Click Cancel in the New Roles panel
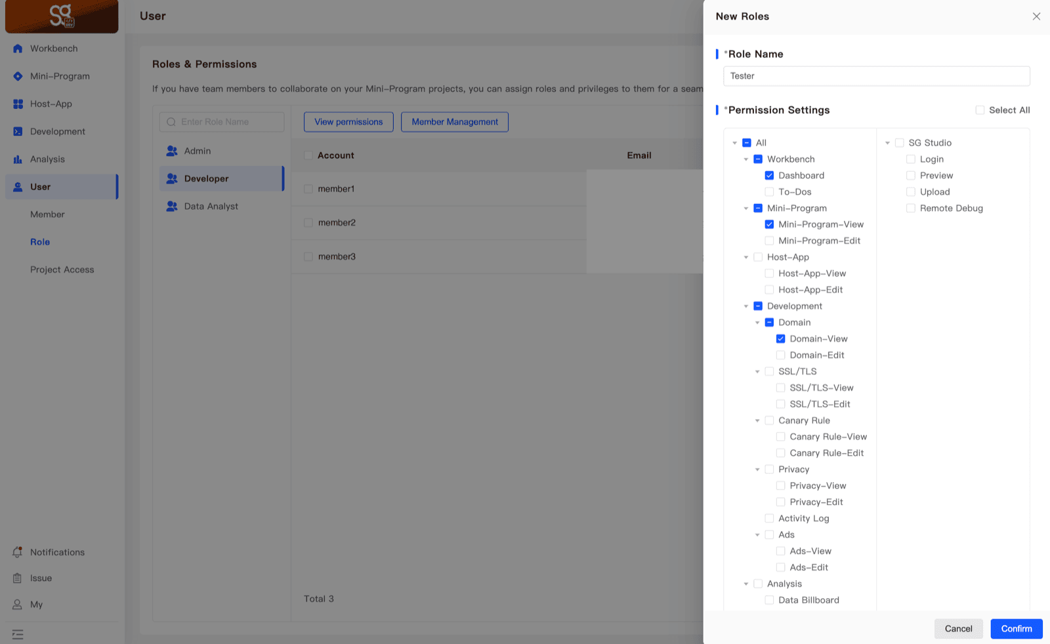The width and height of the screenshot is (1050, 644). 958,629
